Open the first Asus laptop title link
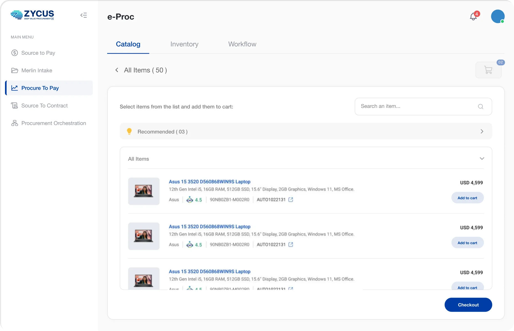The height and width of the screenshot is (331, 514). coord(209,182)
